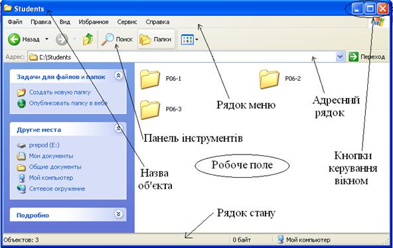Go up one folder level icon
Screen dimensions: 393x248
88,39
